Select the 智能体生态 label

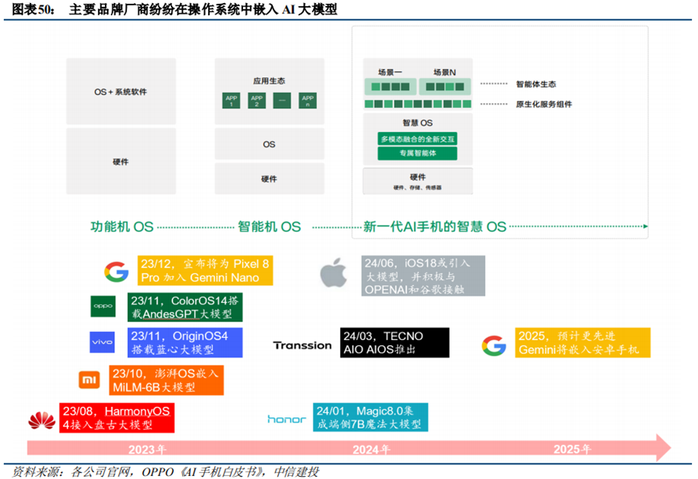point(536,84)
